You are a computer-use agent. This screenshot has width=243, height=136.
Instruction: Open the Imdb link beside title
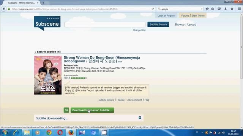pyautogui.click(x=120, y=62)
